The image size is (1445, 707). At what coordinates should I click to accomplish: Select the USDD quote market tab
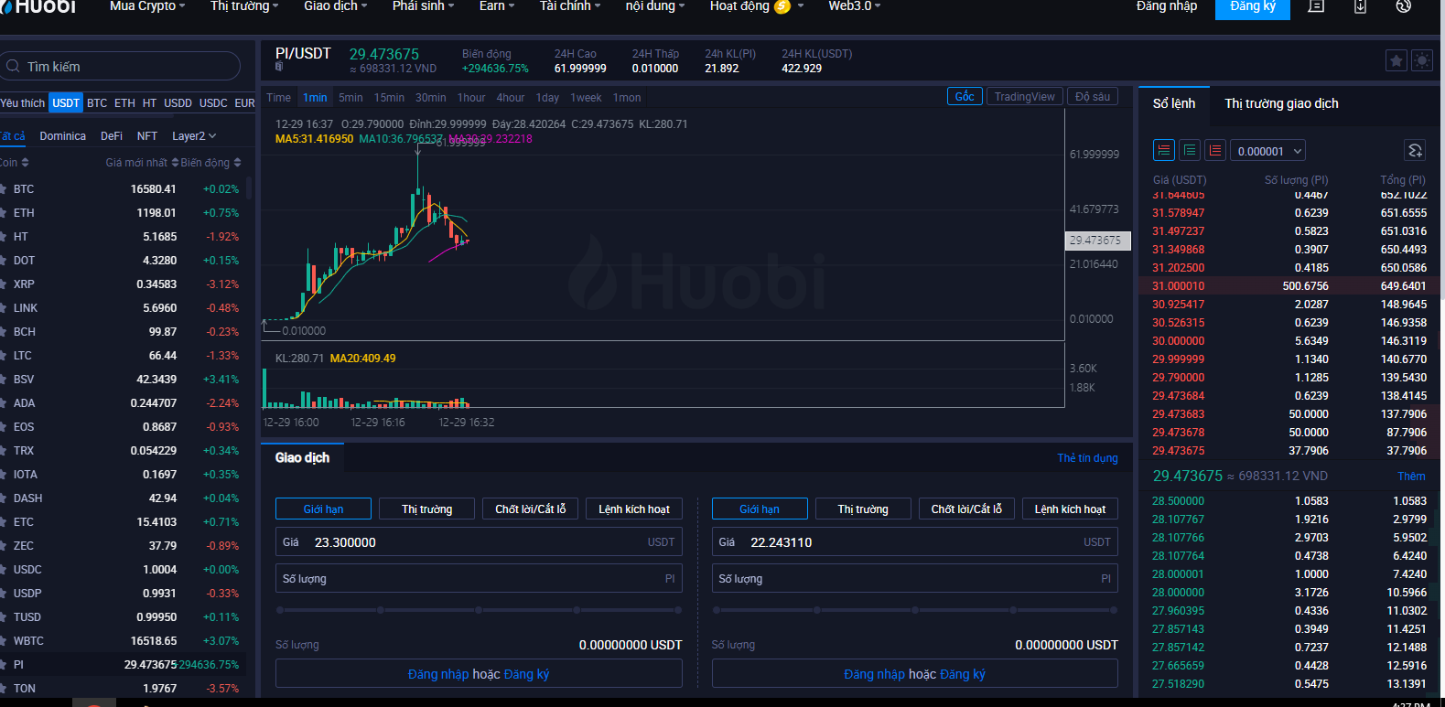pos(178,102)
